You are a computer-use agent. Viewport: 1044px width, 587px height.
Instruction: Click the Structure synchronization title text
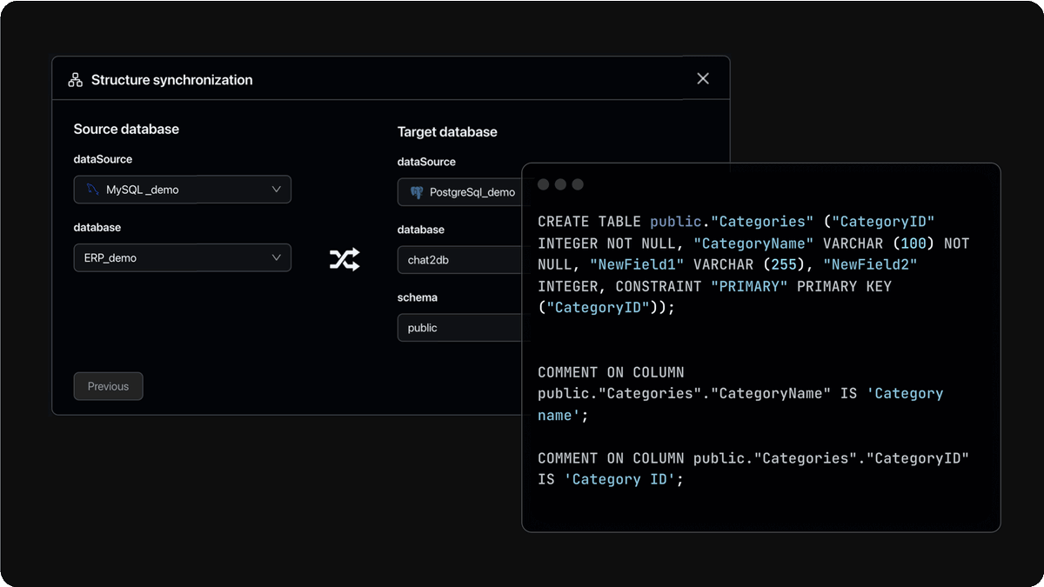(x=172, y=80)
